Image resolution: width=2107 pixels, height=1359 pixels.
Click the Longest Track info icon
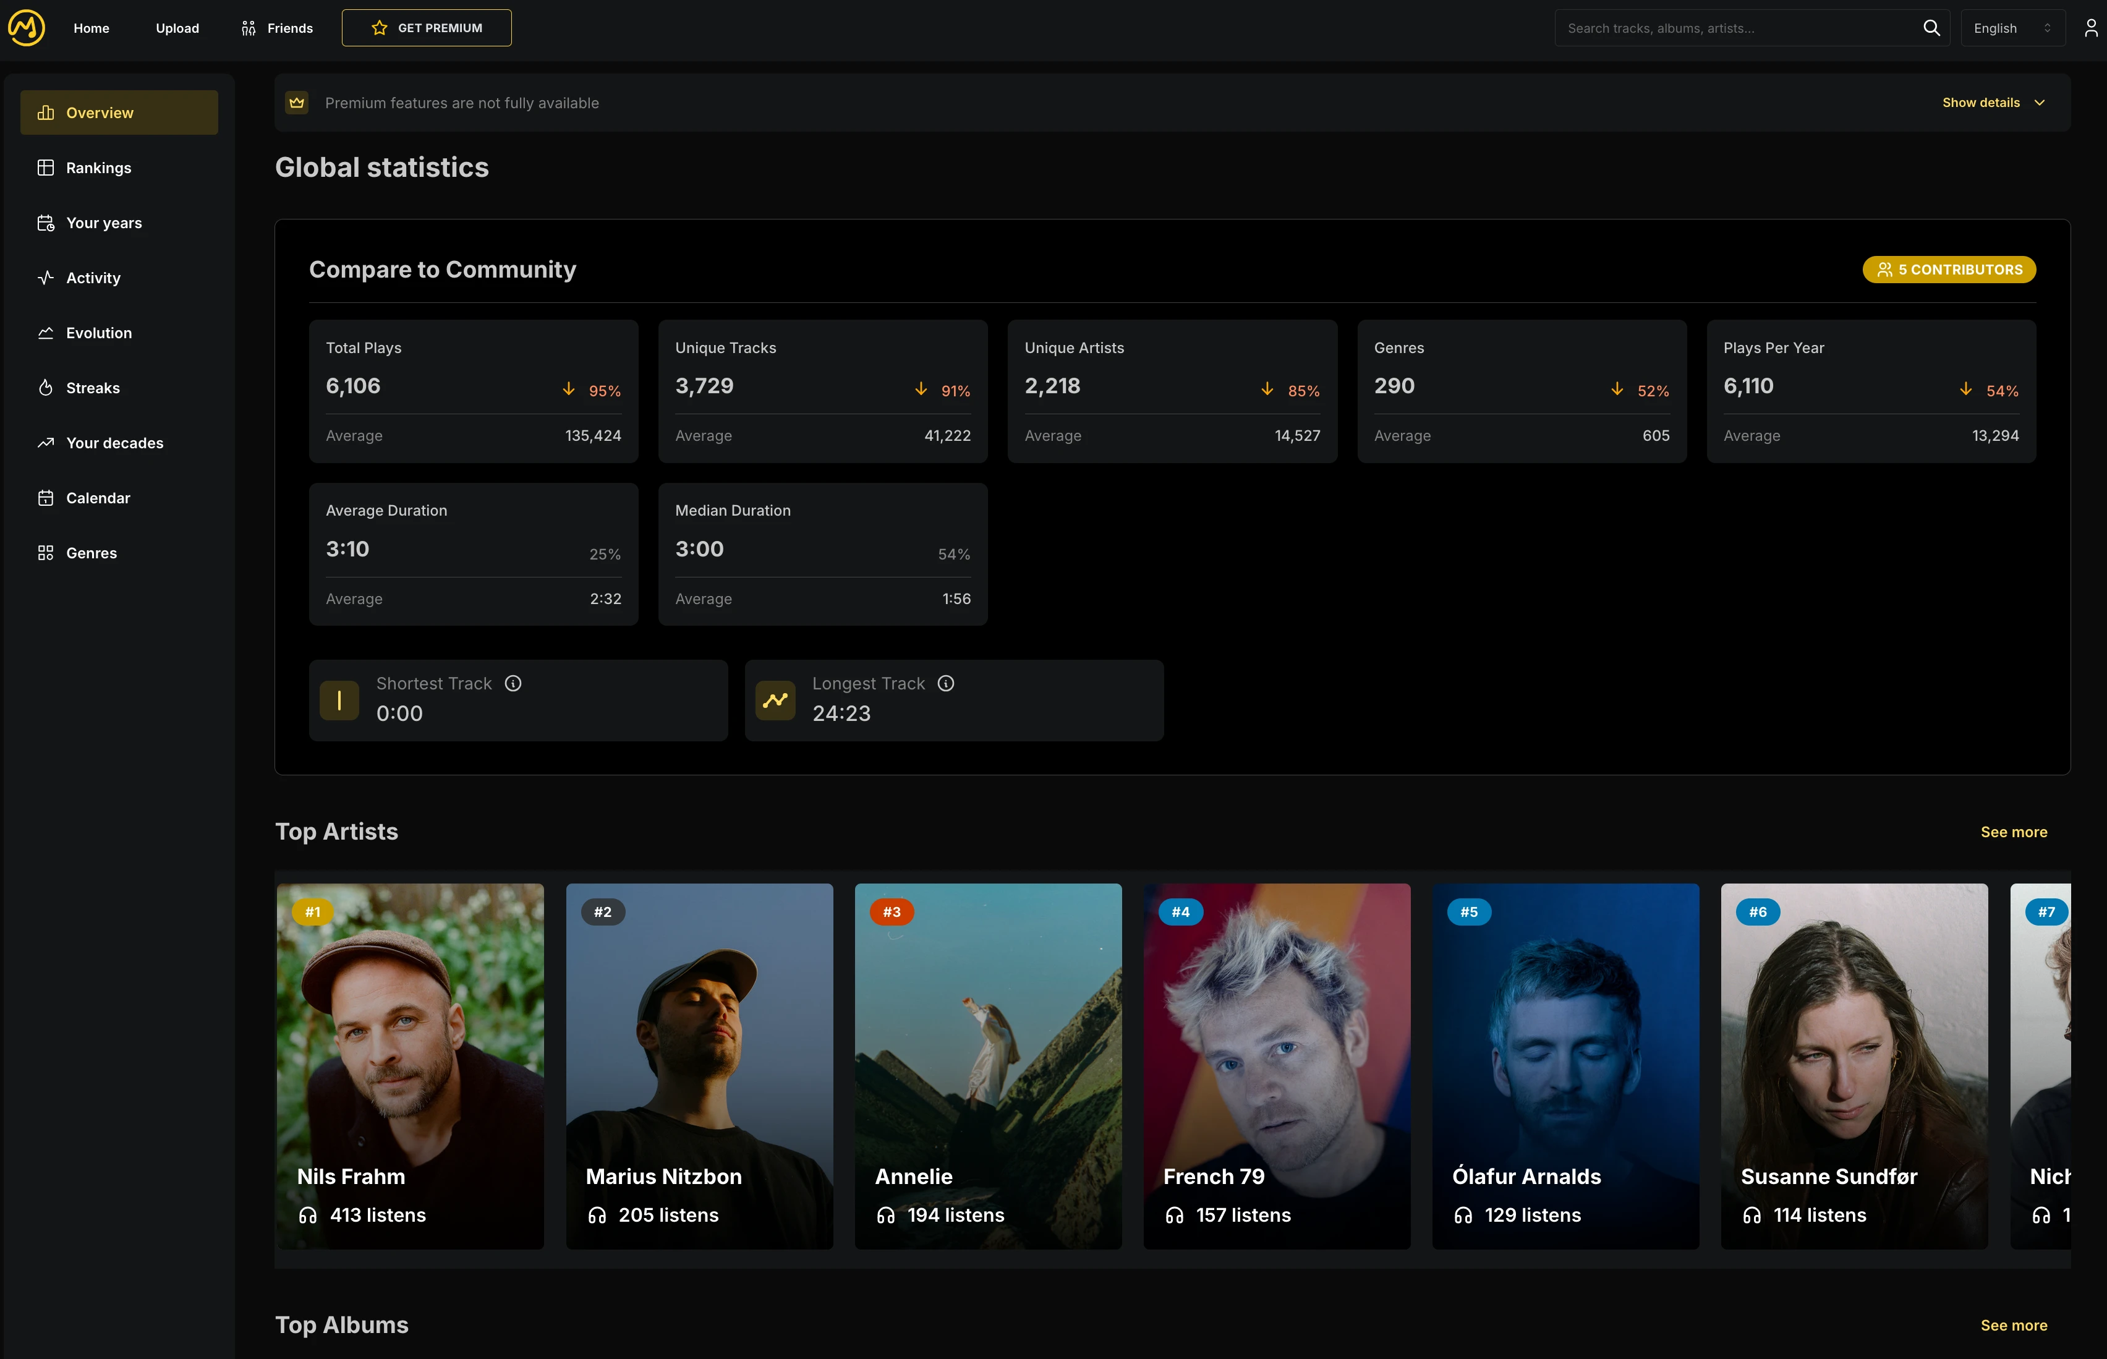(x=946, y=683)
